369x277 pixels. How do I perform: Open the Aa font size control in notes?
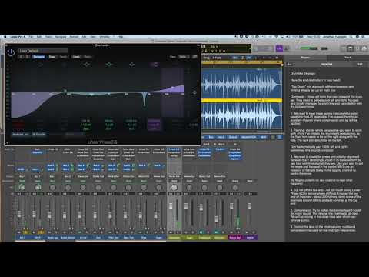(x=290, y=64)
